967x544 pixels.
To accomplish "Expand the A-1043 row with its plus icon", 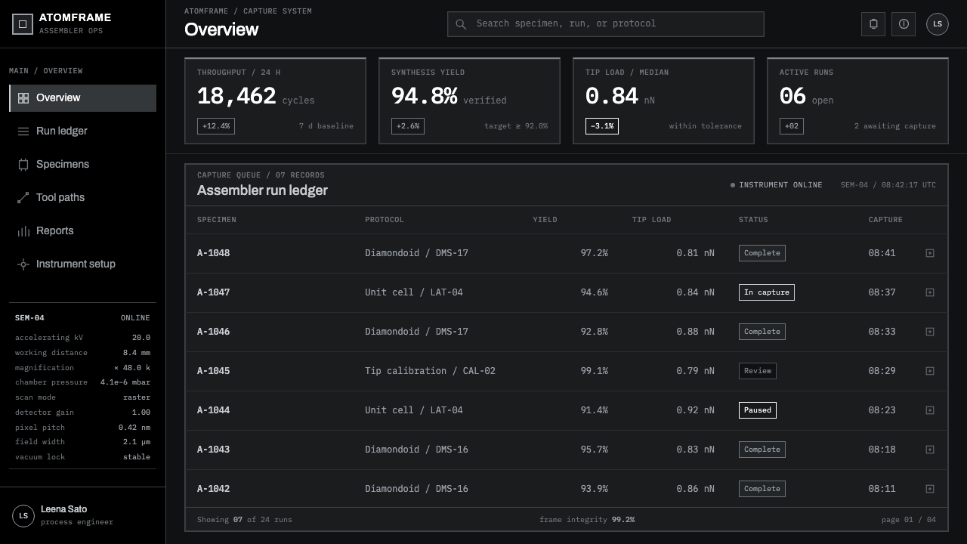I will coord(930,450).
